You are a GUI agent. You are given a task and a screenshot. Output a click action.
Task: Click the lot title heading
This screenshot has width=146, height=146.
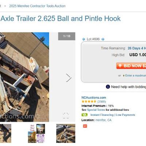(60, 19)
